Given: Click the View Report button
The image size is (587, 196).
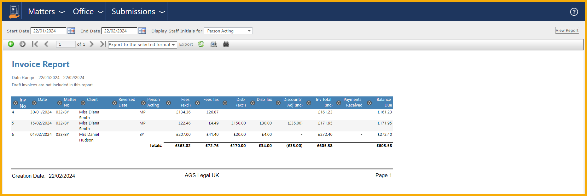Looking at the screenshot, I should (x=567, y=30).
